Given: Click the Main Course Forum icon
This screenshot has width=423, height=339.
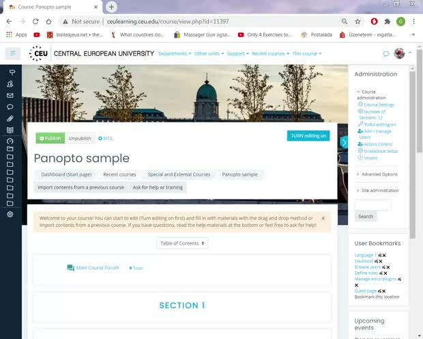Looking at the screenshot, I should 70,268.
